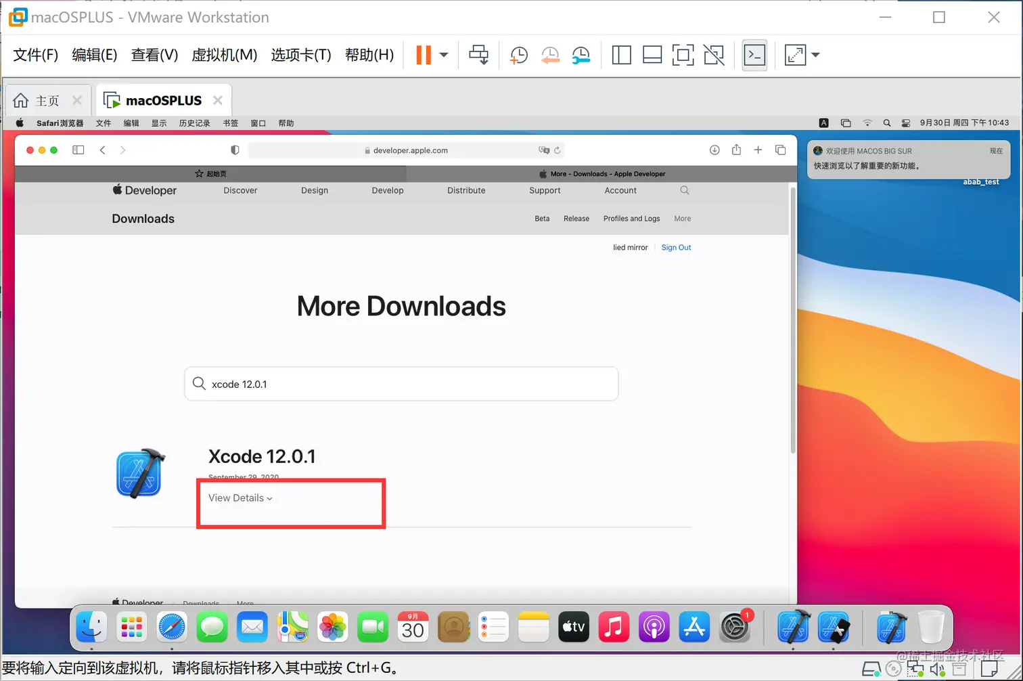Image resolution: width=1023 pixels, height=681 pixels.
Task: Click Safari's back arrow
Action: 102,150
